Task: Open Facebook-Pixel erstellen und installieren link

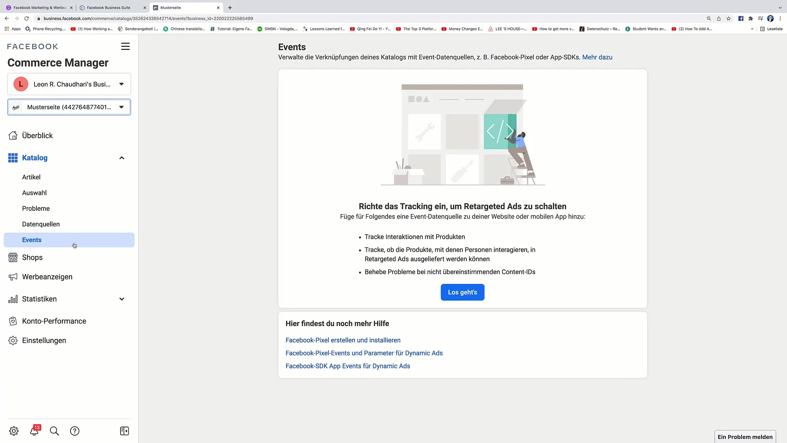Action: pyautogui.click(x=343, y=340)
